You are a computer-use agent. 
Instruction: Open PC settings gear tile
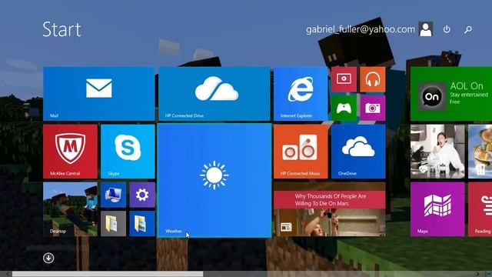pyautogui.click(x=142, y=195)
